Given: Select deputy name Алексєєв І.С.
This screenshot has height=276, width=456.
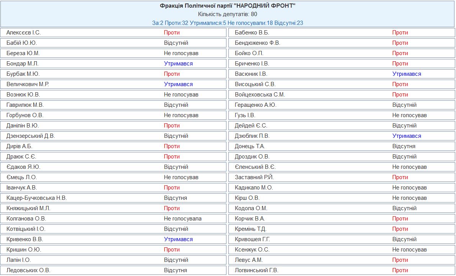Looking at the screenshot, I should pyautogui.click(x=23, y=33).
